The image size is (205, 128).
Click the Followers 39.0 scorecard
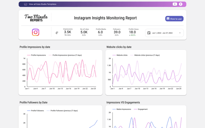click(117, 32)
